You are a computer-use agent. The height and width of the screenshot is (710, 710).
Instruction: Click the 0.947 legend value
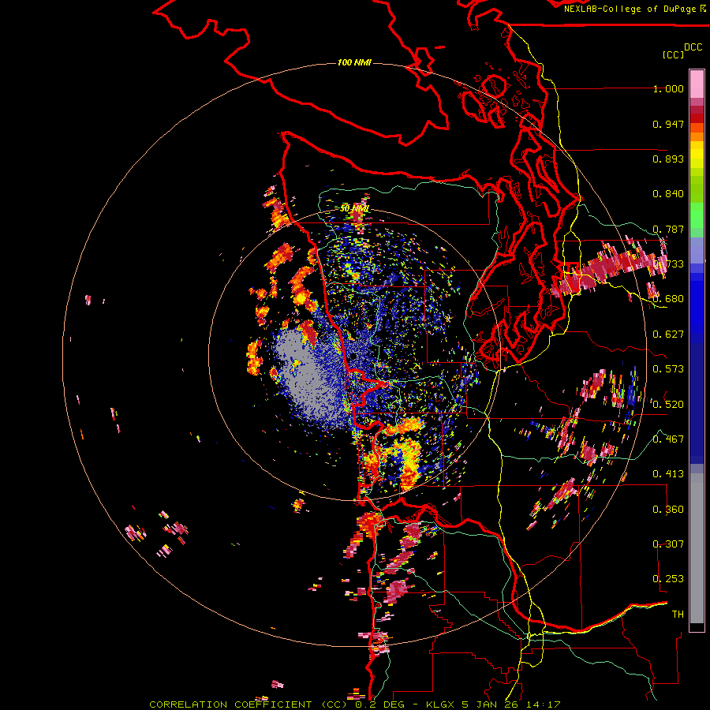668,124
